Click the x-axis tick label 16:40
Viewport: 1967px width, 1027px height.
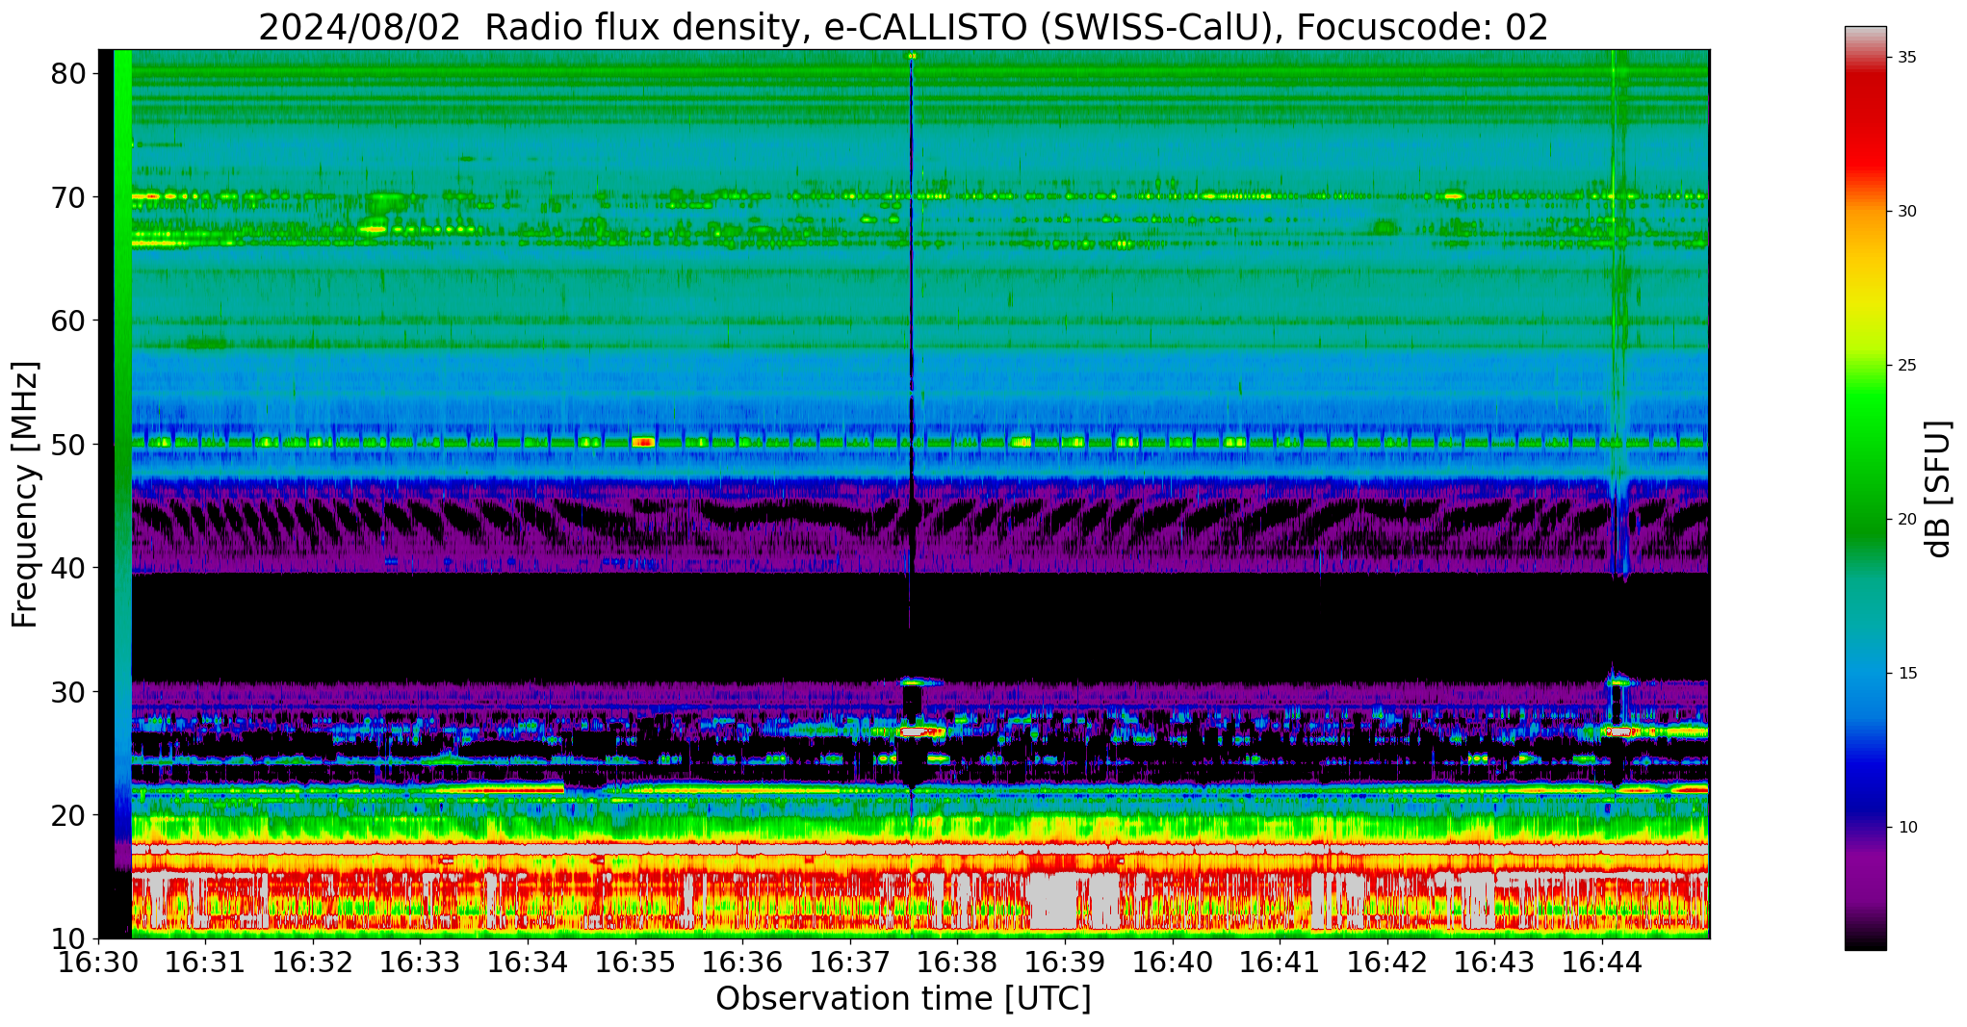pyautogui.click(x=1173, y=962)
